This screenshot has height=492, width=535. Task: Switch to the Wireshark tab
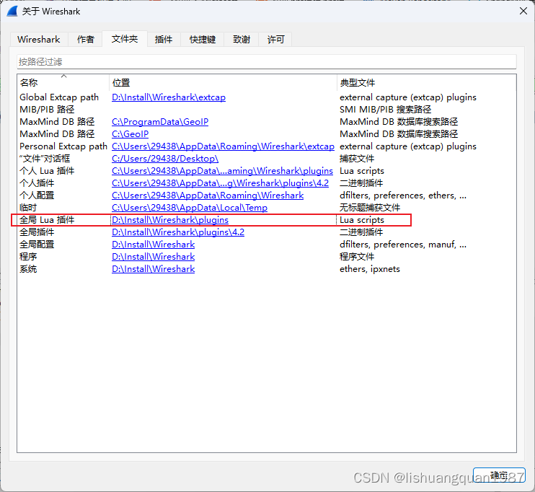coord(39,40)
